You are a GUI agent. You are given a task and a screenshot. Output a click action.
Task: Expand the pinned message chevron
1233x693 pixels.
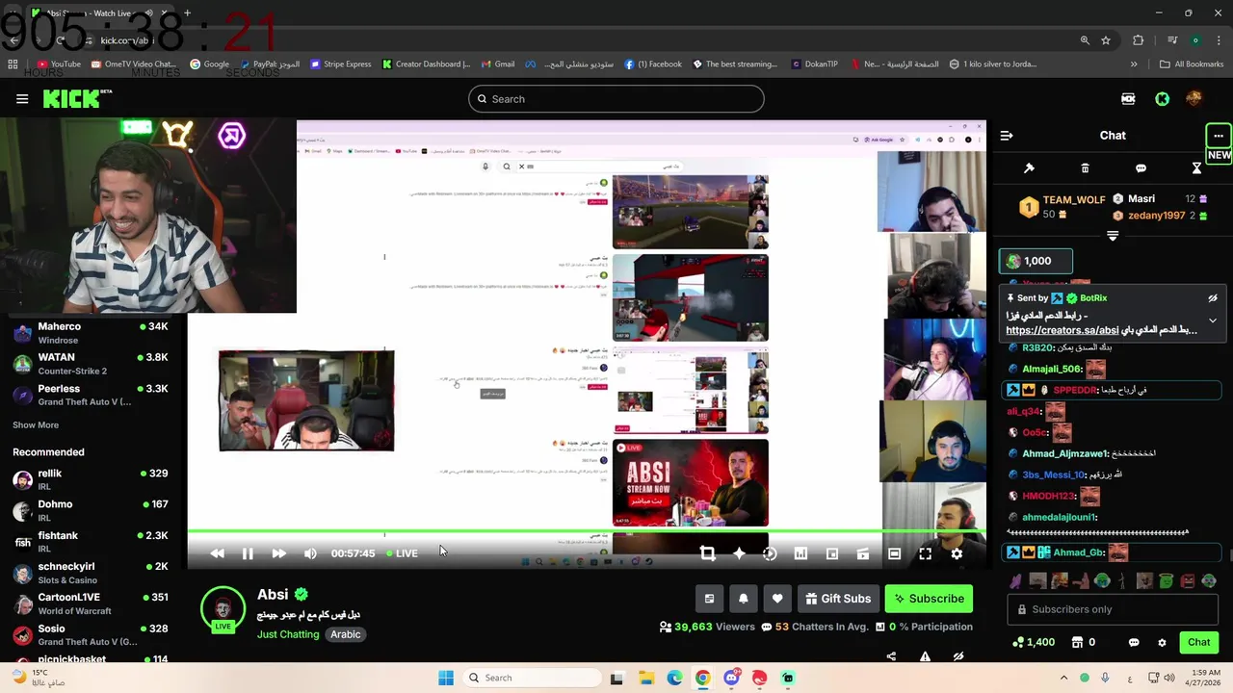[1213, 321]
